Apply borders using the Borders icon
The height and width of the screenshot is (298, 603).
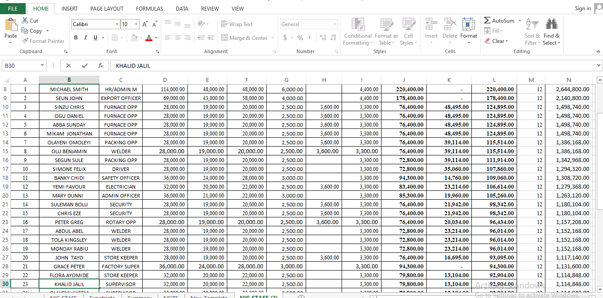coord(114,38)
